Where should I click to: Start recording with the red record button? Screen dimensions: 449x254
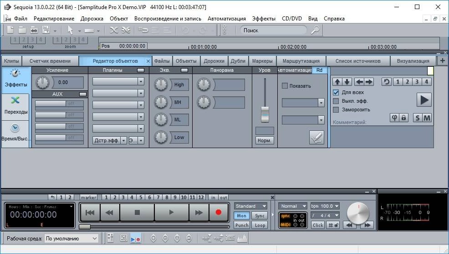tap(219, 212)
